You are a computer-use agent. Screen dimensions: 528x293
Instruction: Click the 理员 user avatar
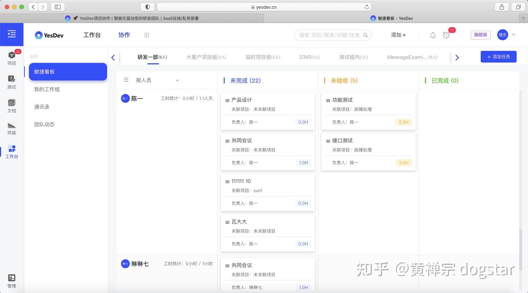click(502, 35)
